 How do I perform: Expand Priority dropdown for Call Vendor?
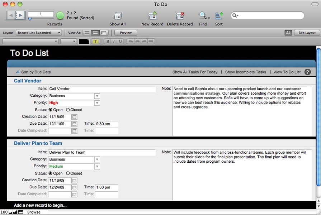[x=97, y=103]
